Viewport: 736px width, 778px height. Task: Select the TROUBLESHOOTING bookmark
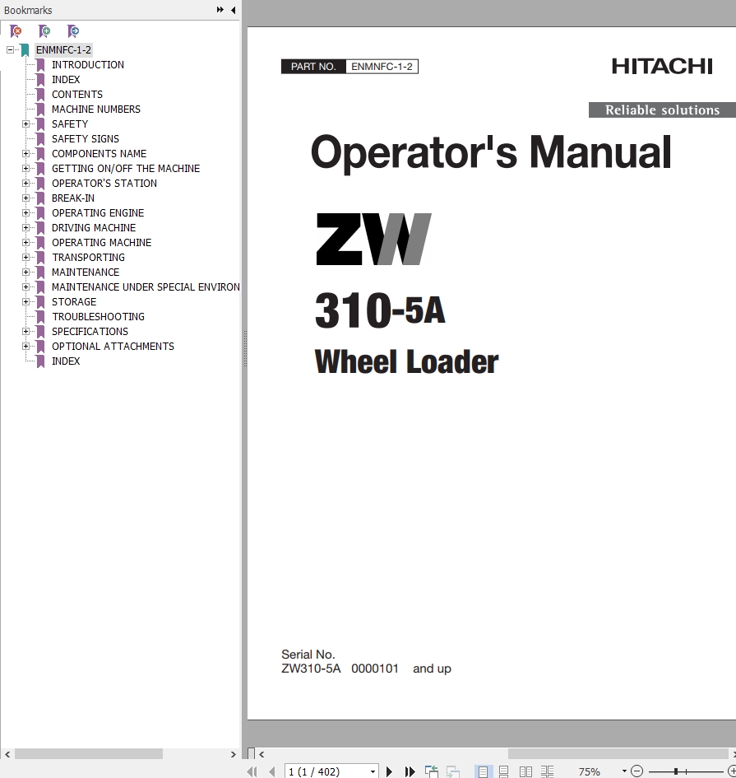coord(98,317)
